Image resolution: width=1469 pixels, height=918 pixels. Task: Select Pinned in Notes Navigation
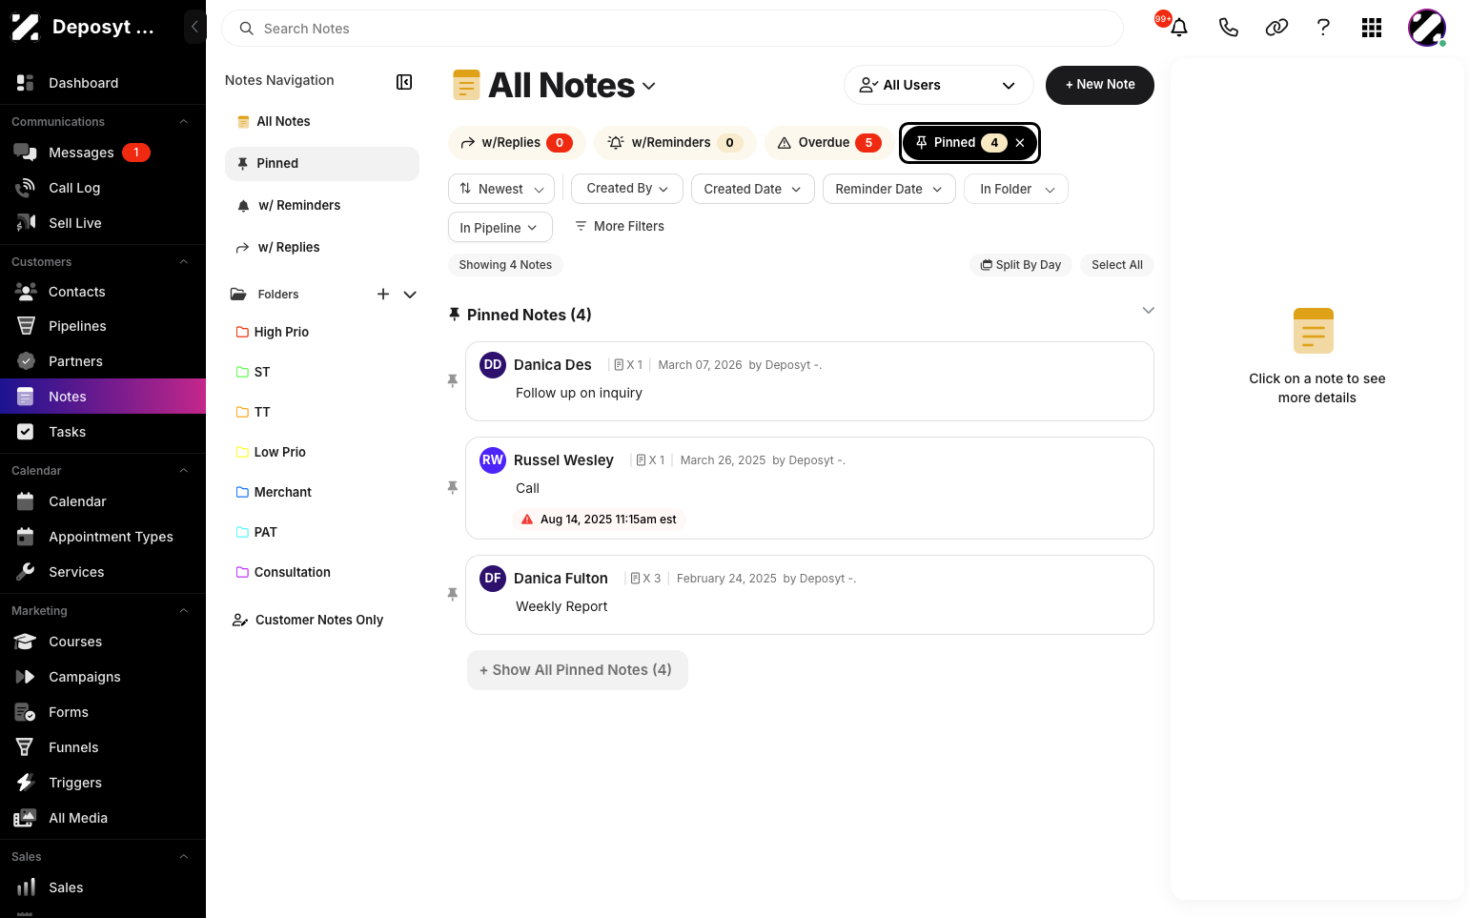coord(322,164)
